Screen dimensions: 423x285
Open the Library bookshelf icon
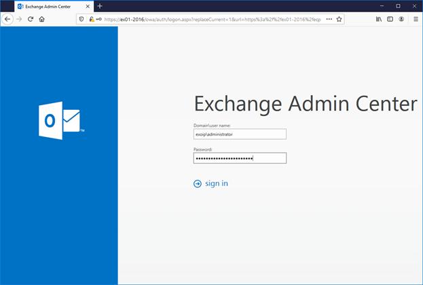379,19
